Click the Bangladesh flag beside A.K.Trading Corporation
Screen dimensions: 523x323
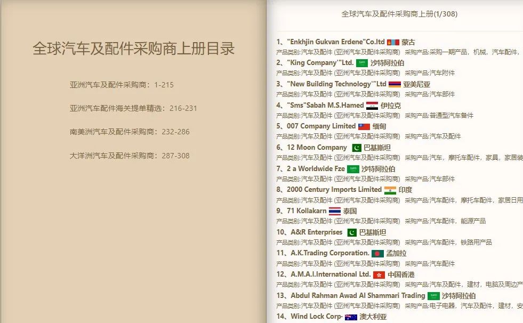[x=377, y=254]
